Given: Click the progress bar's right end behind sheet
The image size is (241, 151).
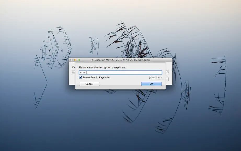Looking at the screenshot, I should coord(167,72).
